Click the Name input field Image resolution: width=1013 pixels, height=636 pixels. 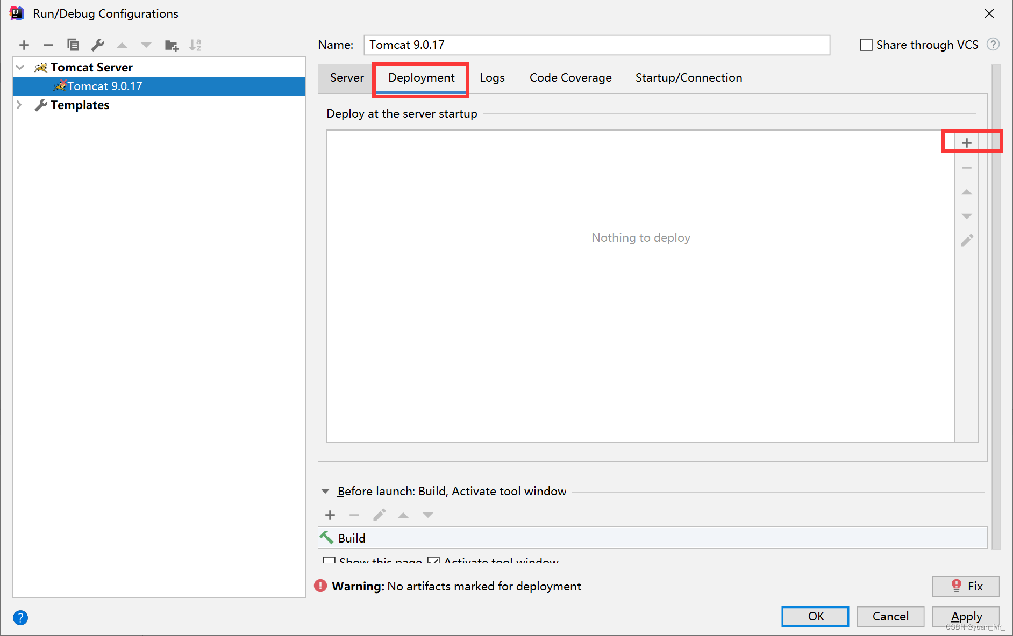coord(597,45)
